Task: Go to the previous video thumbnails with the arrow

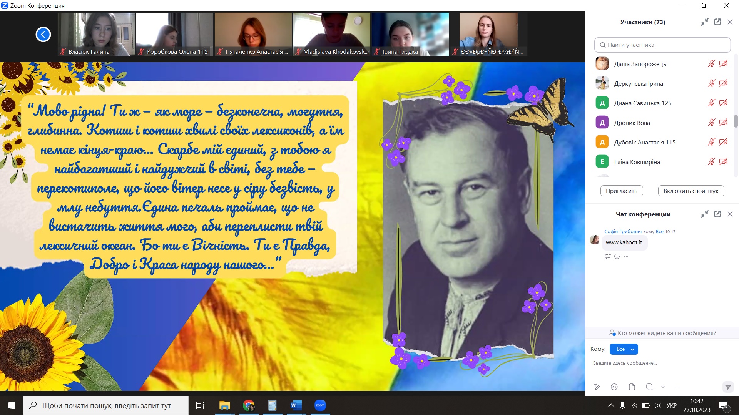Action: 43,35
